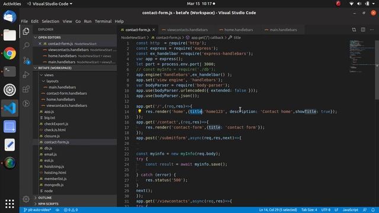The image size is (379, 213).
Task: Click the notifications bell in status bar
Action: (x=373, y=210)
